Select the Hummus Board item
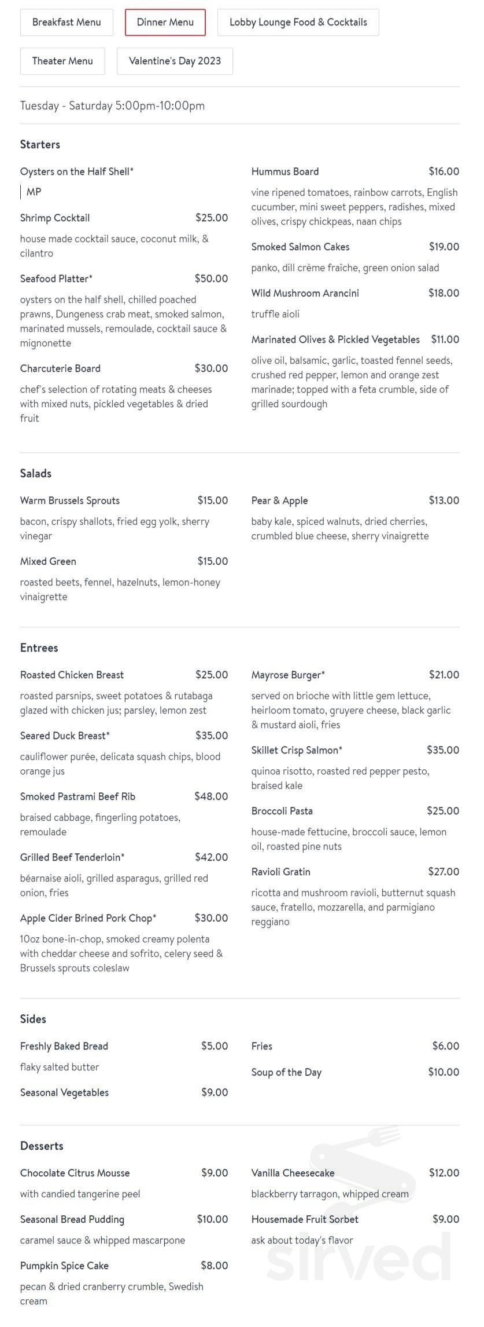484x1327 pixels. [x=285, y=171]
